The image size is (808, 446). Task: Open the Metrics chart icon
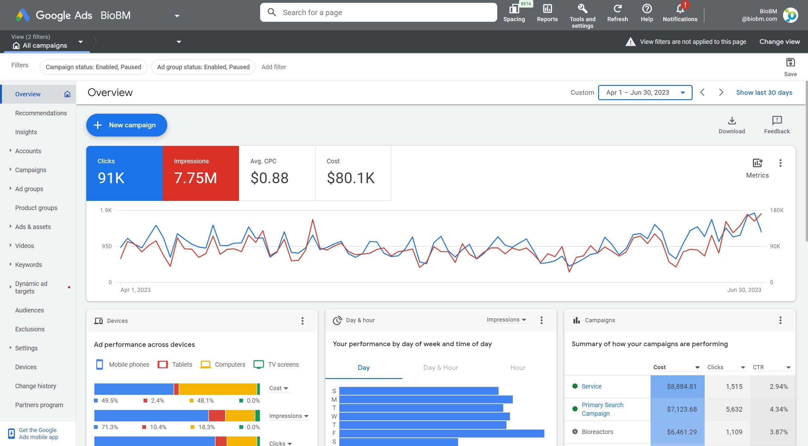[757, 163]
